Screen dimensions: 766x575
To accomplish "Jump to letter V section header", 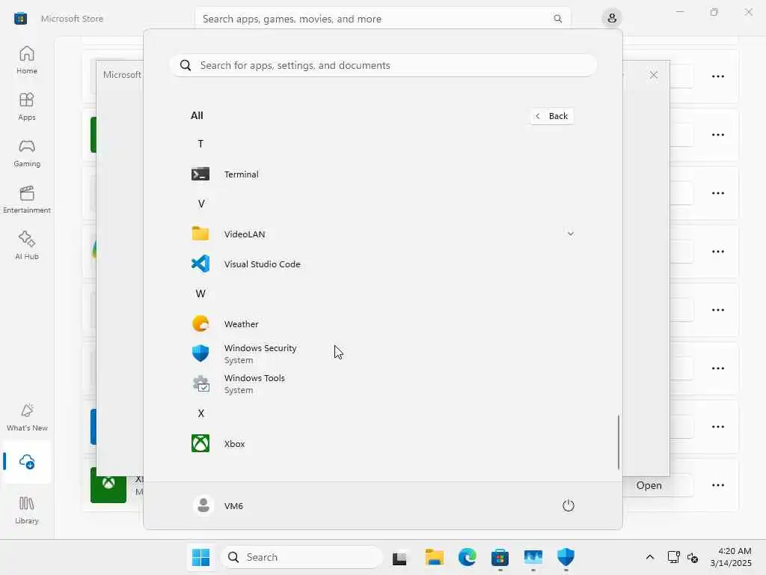I will pos(200,204).
